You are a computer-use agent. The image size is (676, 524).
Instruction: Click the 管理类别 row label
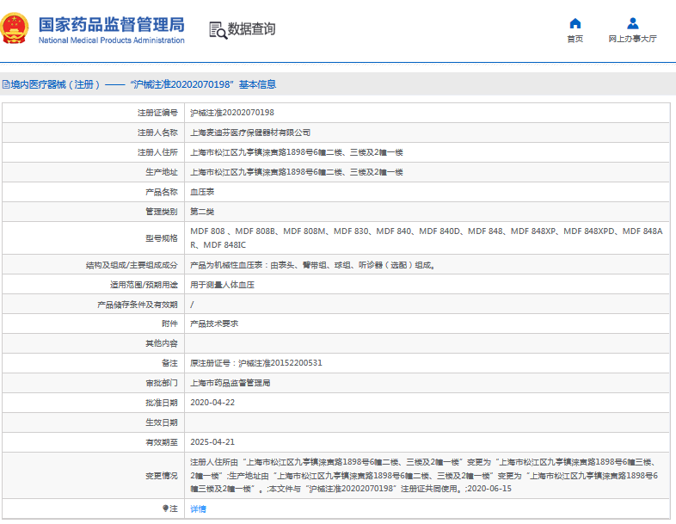click(x=161, y=212)
